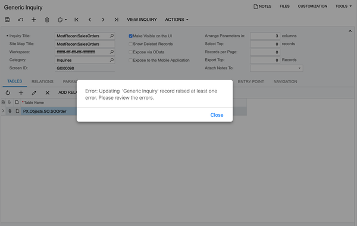Click the Undo/Cancel arrow icon

tap(20, 20)
